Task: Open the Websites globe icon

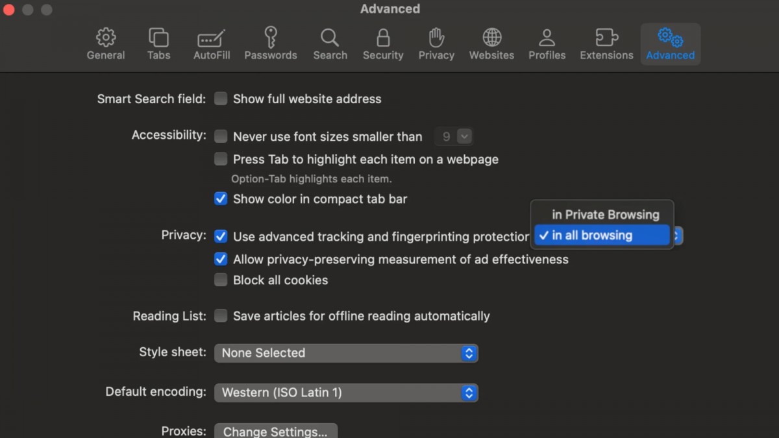Action: coord(491,37)
